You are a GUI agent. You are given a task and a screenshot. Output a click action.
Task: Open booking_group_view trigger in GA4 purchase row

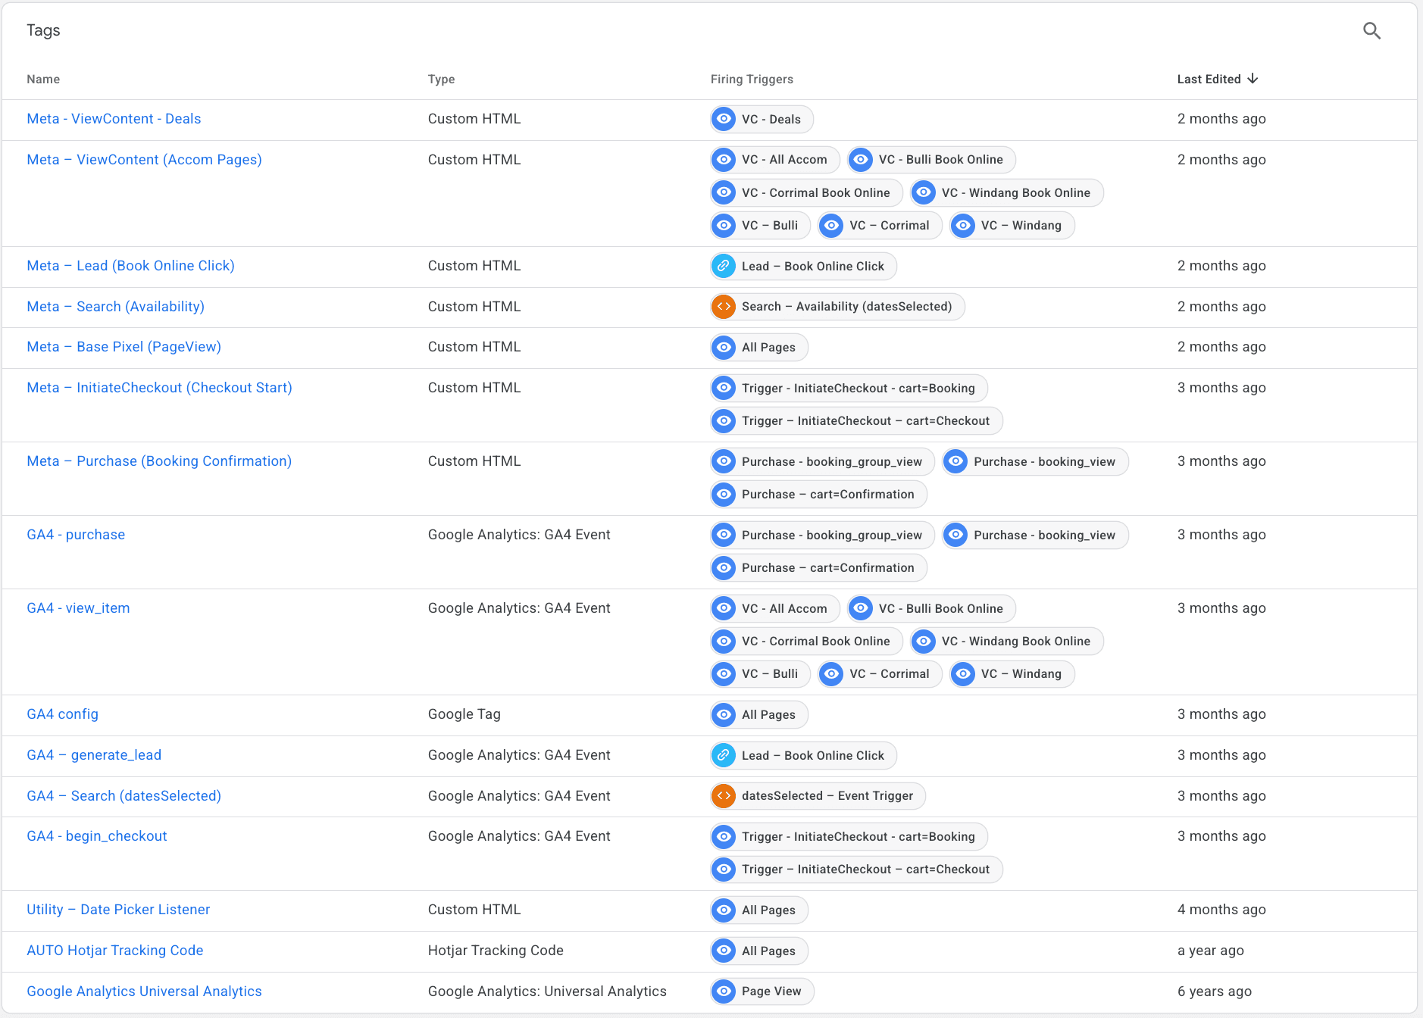pyautogui.click(x=822, y=535)
